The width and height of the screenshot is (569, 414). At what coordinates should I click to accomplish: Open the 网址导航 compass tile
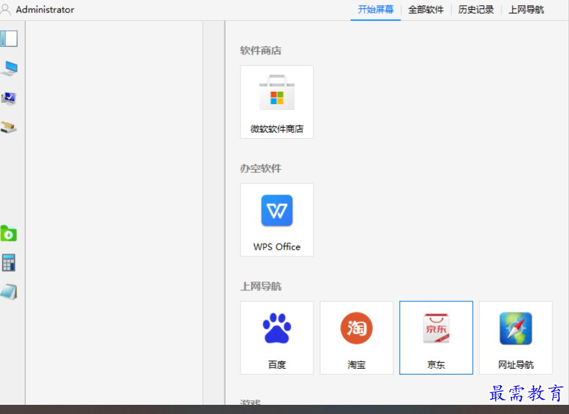[x=516, y=337]
